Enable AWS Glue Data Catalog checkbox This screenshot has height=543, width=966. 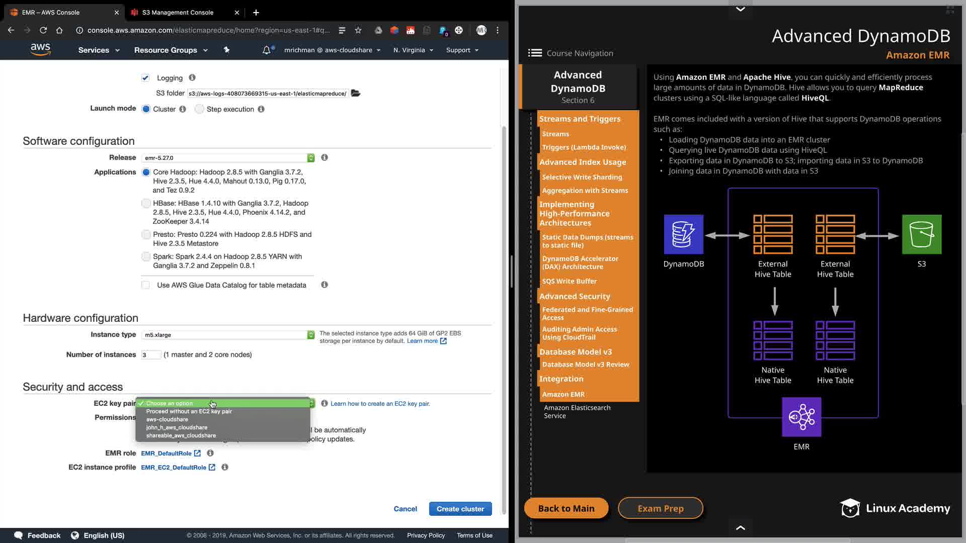point(145,285)
